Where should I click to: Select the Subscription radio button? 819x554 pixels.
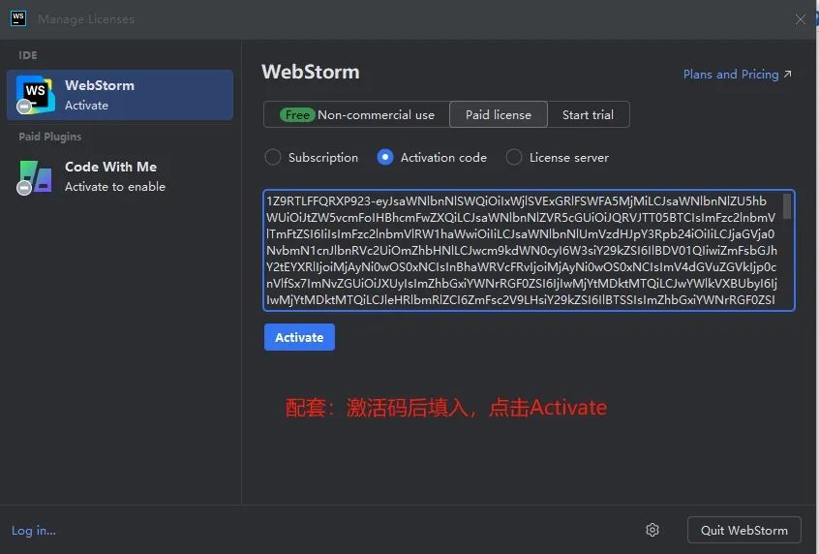(273, 157)
